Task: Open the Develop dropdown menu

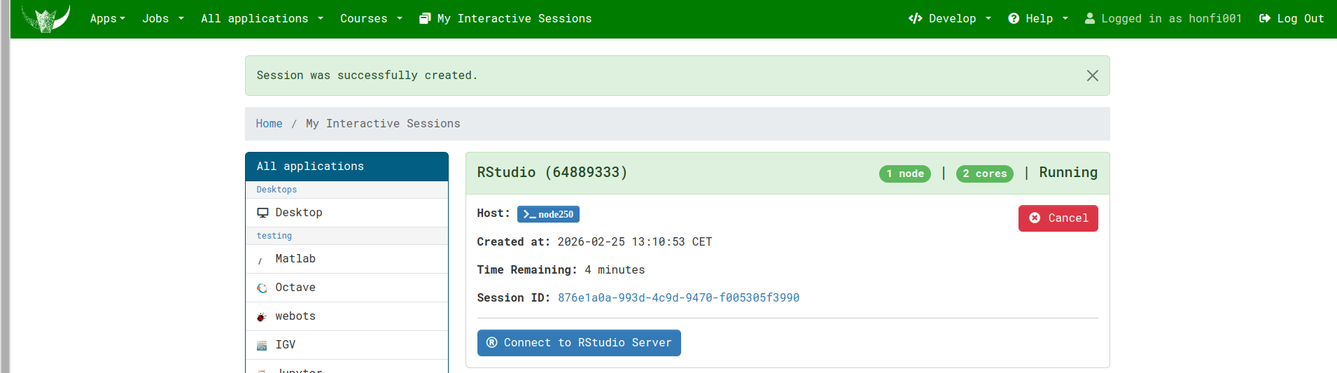Action: click(949, 19)
